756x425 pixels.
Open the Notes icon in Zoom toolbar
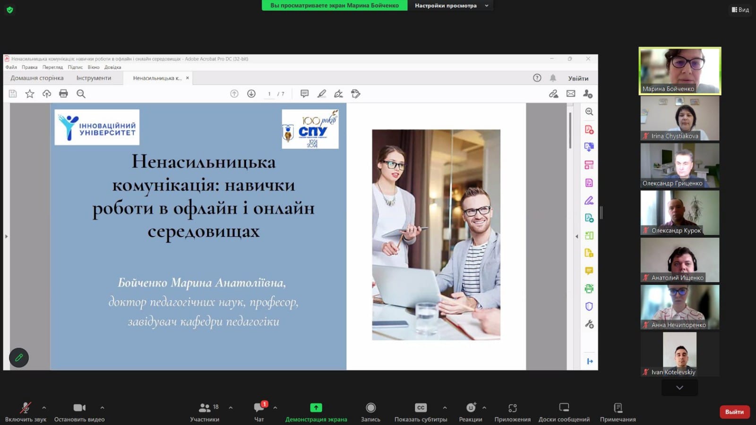[618, 408]
